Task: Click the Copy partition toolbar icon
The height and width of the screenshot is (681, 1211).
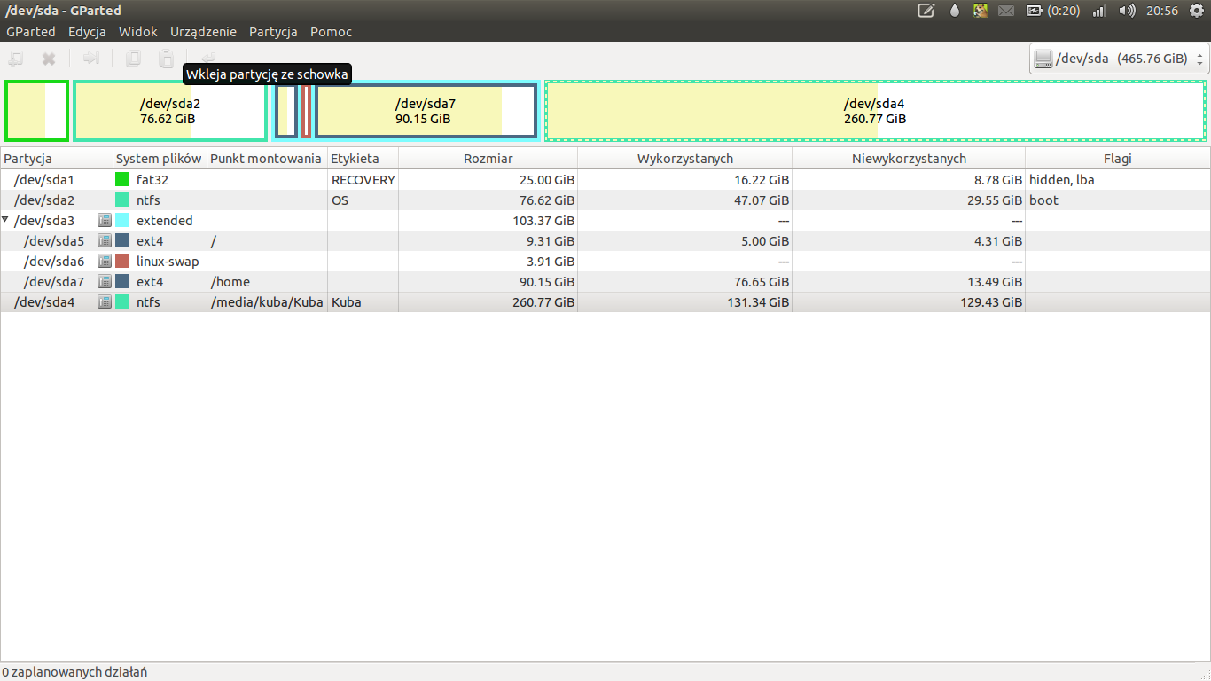Action: click(133, 59)
